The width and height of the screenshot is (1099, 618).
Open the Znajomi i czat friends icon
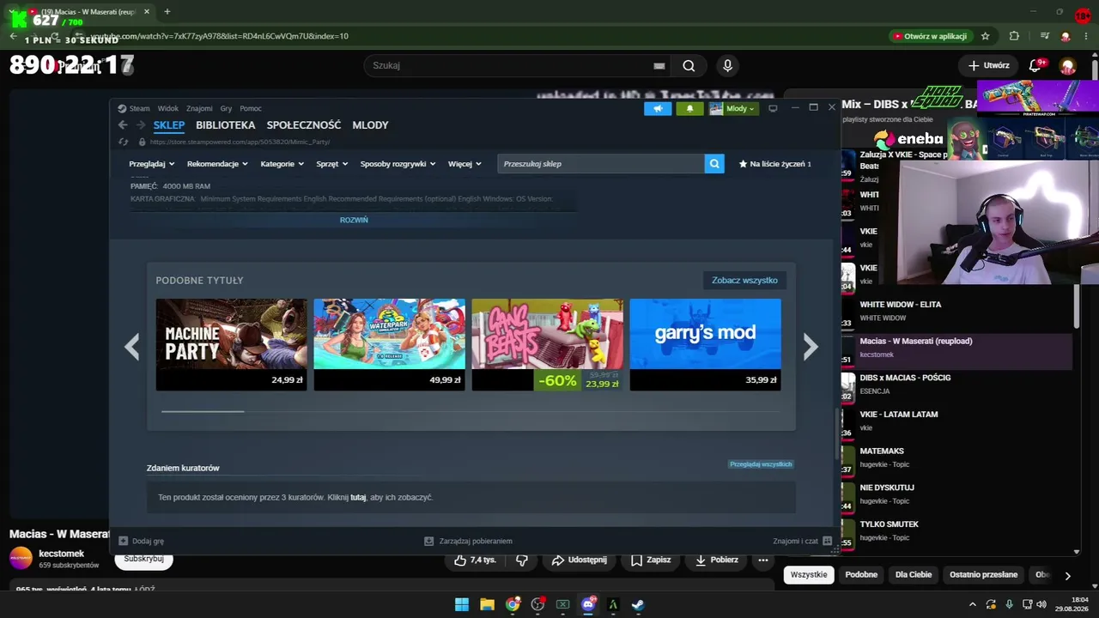point(827,541)
